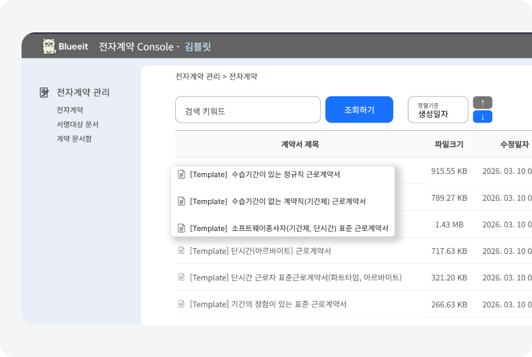Click document icon beside 단시간(아르바이트) 근로계약서
532x357 pixels.
click(180, 251)
